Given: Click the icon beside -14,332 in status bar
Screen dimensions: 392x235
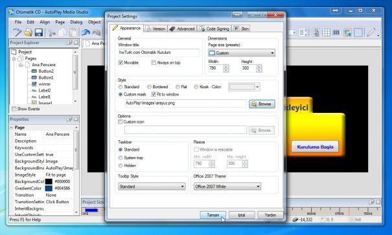Looking at the screenshot, I should click(295, 219).
